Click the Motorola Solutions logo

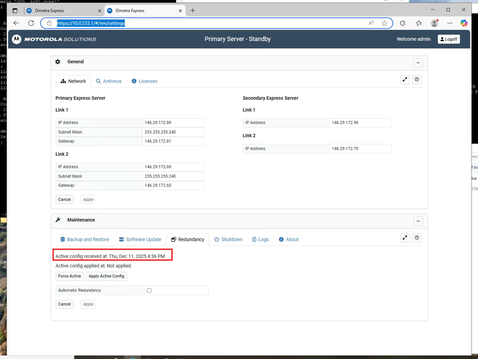(54, 39)
